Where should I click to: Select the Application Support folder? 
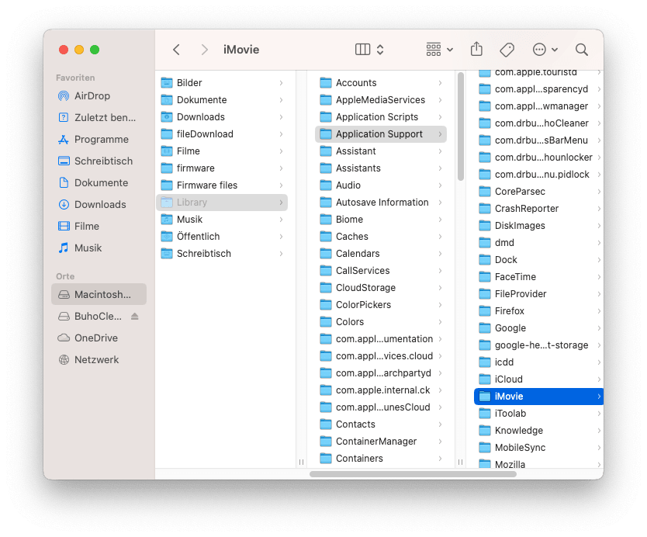(x=381, y=133)
